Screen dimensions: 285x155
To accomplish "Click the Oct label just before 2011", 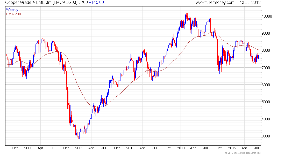I will 168,148.
